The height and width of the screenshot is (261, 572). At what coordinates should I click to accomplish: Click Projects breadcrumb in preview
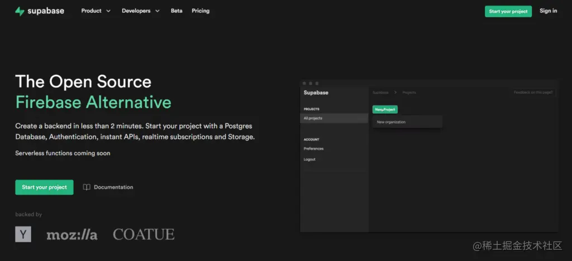409,93
